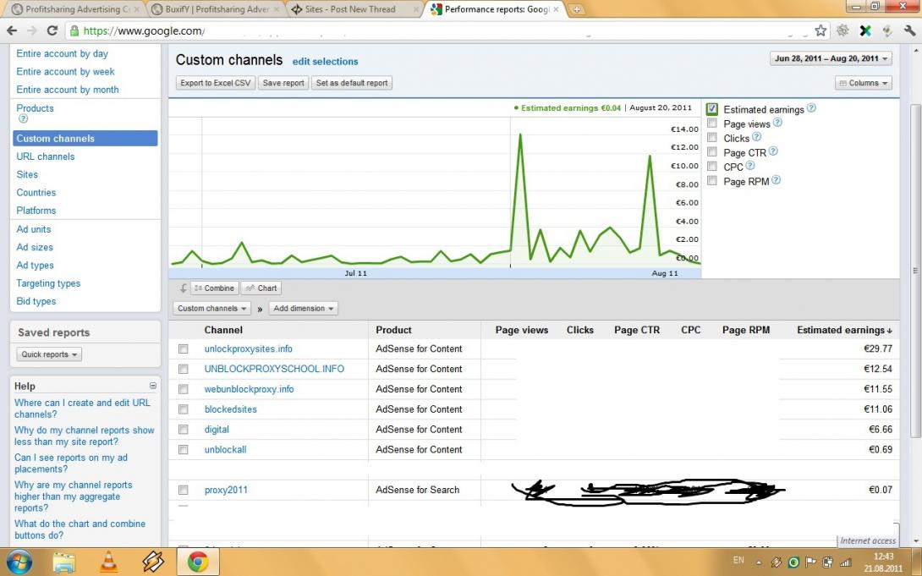
Task: Click the Chart button
Action: (261, 288)
